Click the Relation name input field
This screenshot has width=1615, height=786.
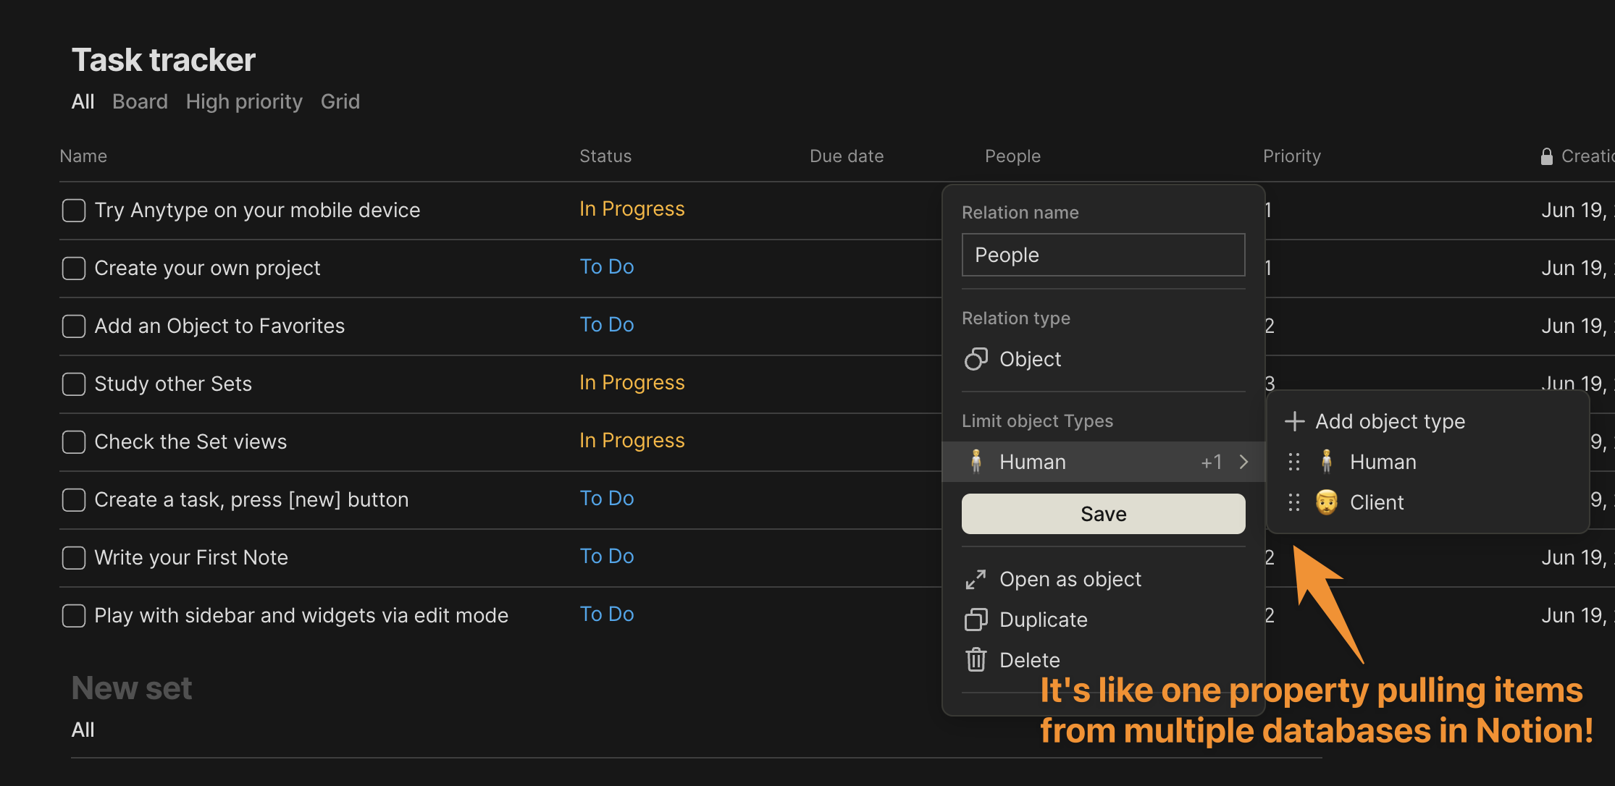pos(1103,255)
